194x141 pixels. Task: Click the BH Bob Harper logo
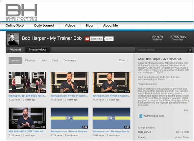(21, 12)
